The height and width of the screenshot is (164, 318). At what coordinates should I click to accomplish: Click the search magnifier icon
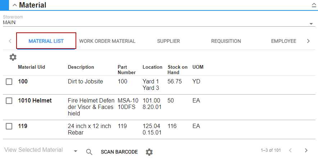90,152
